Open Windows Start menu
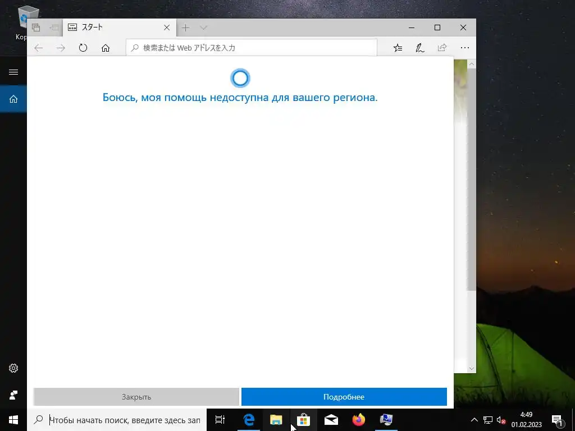The width and height of the screenshot is (575, 431). (13, 420)
